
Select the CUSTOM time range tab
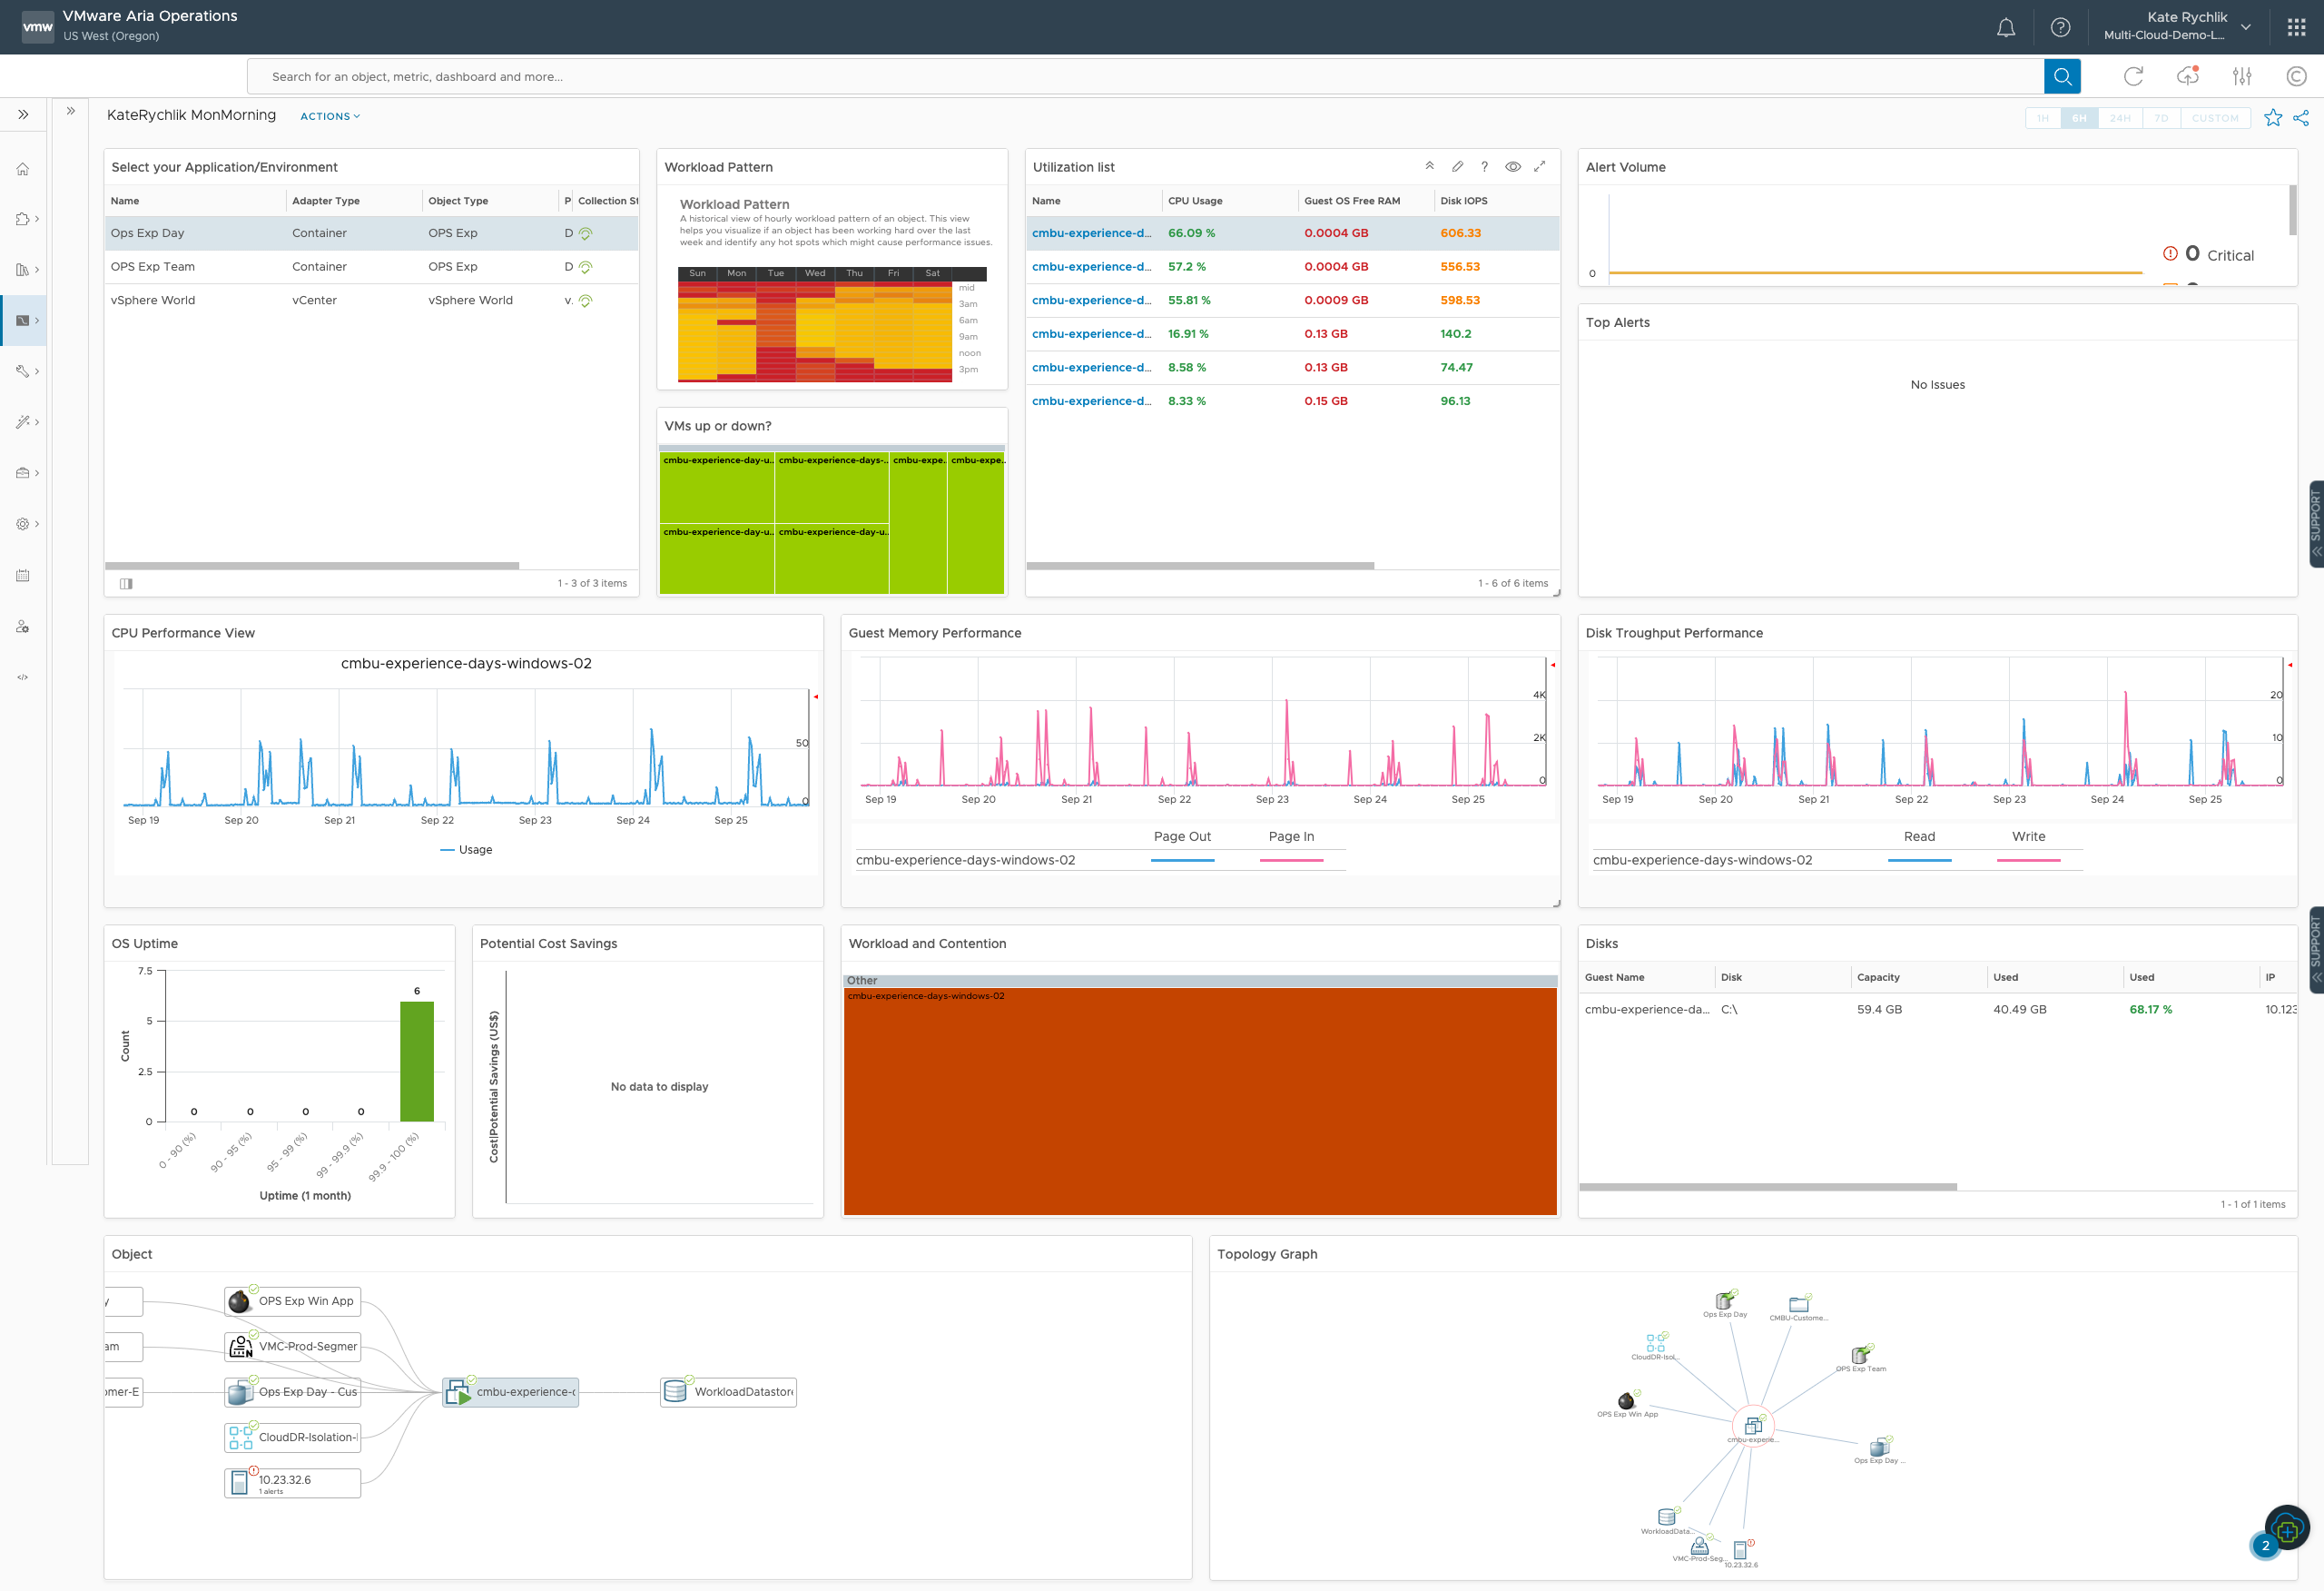point(2216,118)
